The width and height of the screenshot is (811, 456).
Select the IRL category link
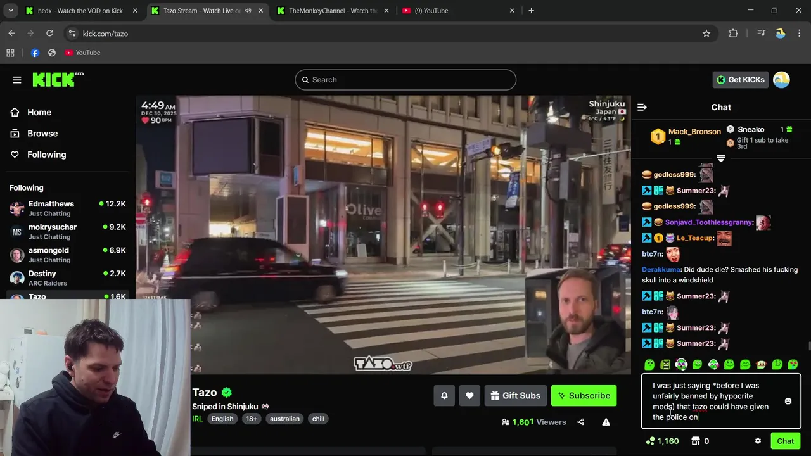tap(198, 419)
